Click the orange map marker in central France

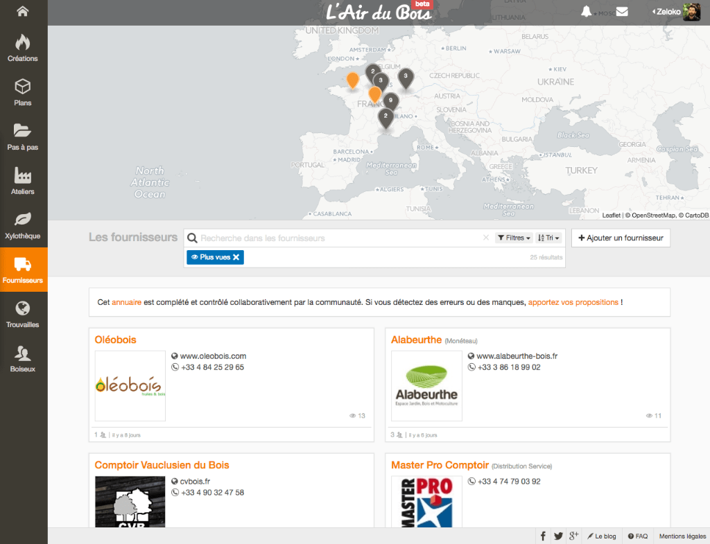(x=374, y=95)
